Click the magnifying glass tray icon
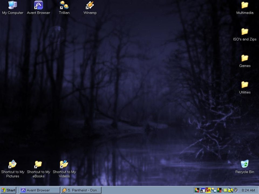The width and height of the screenshot is (259, 194). pos(230,190)
